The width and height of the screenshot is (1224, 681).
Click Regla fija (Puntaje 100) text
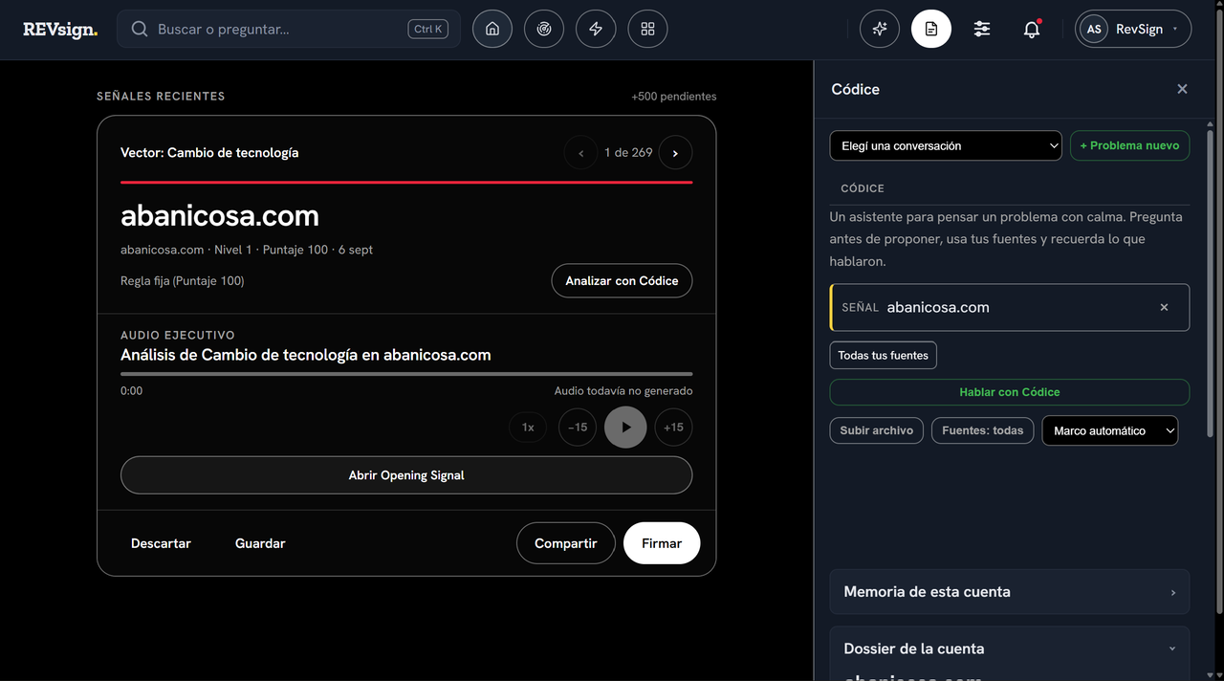182,280
